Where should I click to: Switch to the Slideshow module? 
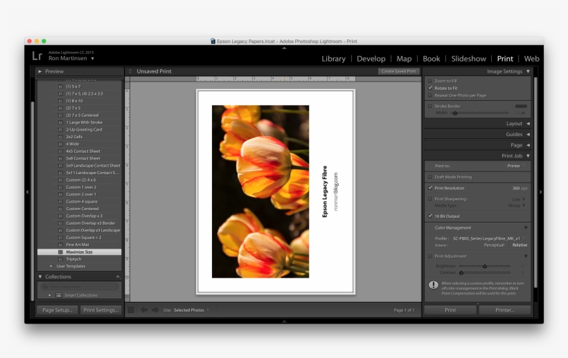tap(468, 59)
